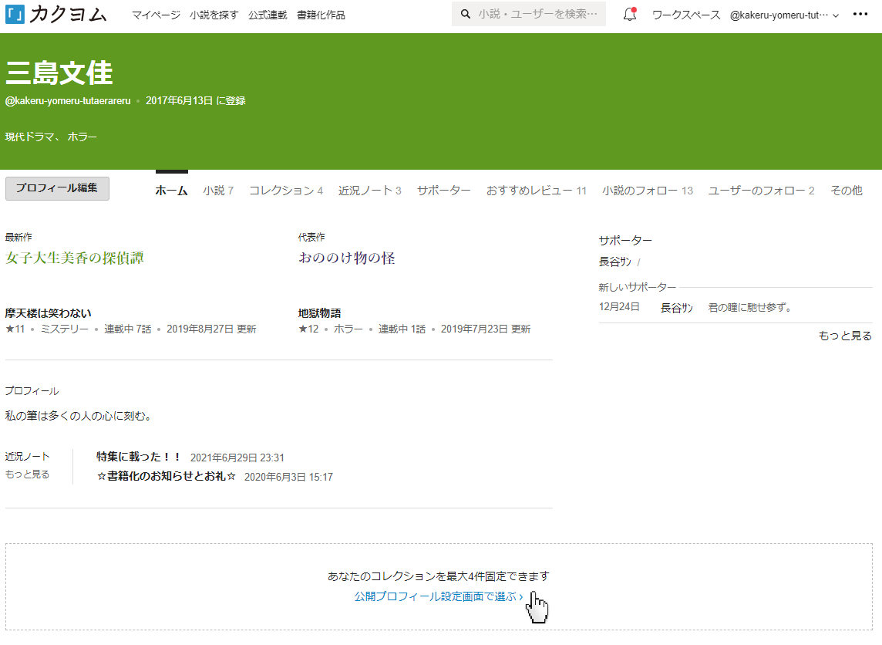Click the 2017年6月13日 に登録 text
The width and height of the screenshot is (882, 645).
point(196,101)
